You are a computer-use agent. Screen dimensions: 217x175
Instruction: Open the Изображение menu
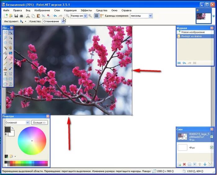click(x=42, y=10)
